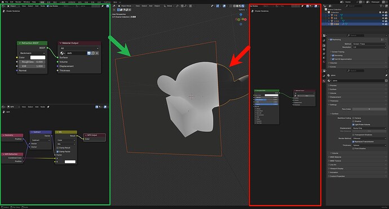
Task: Duplicate the deth node tree
Action: 93,53
